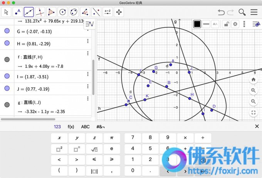Image resolution: width=262 pixels, height=178 pixels.
Task: Enter fullscreen graphics view
Action: pos(253,113)
